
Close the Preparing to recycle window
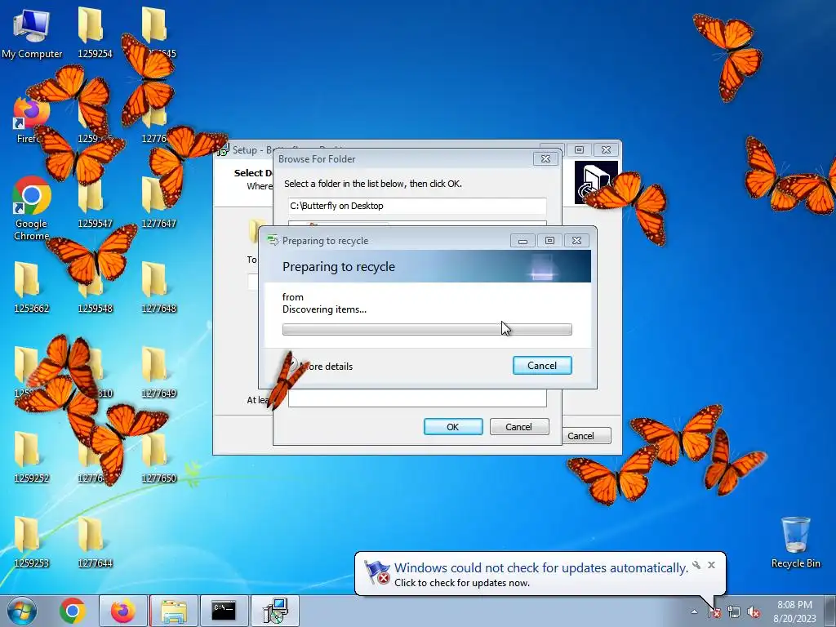577,241
